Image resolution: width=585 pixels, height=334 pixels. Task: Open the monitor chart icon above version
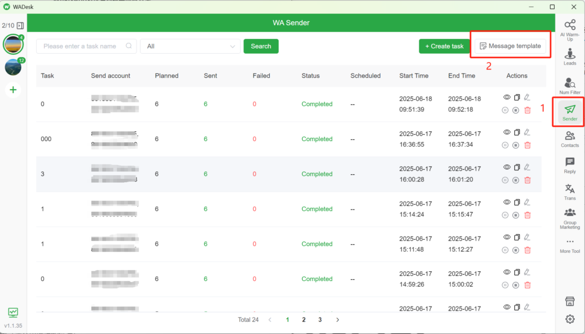click(13, 312)
